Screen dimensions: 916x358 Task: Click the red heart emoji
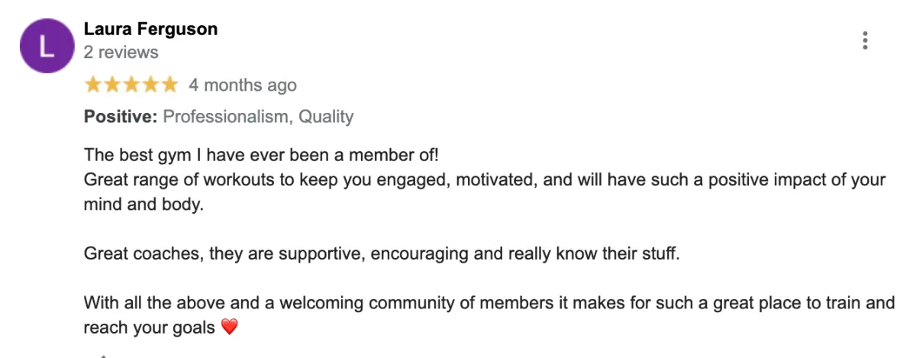229,327
